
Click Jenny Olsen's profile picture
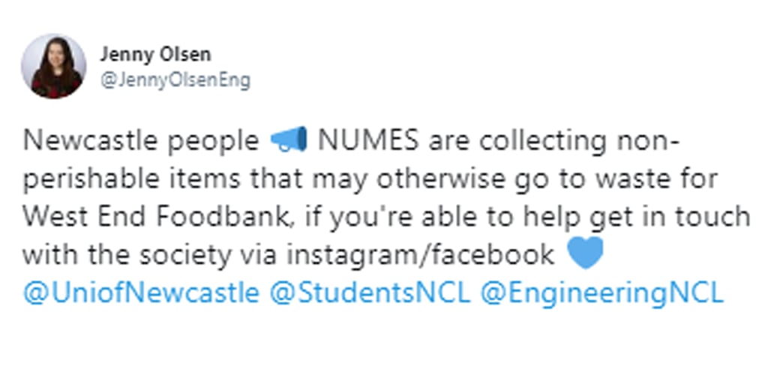pos(53,66)
